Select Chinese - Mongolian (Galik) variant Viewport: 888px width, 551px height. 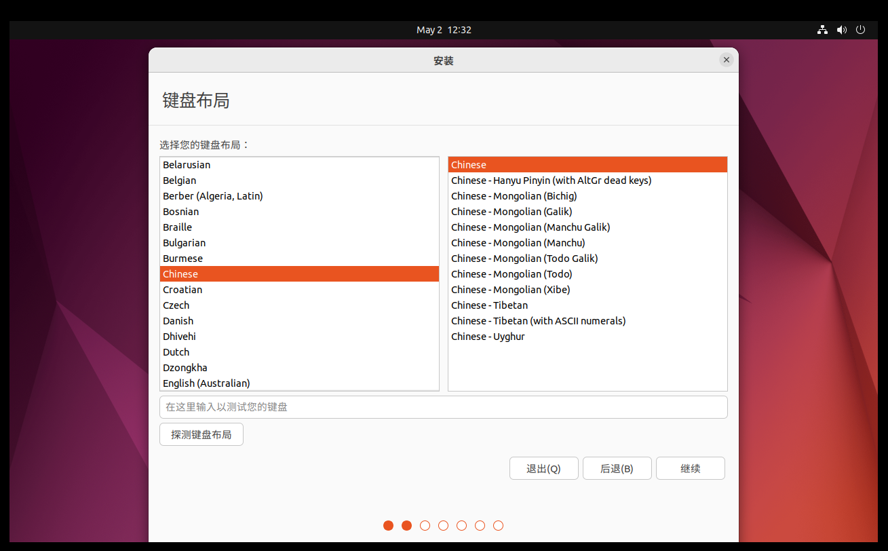pyautogui.click(x=587, y=212)
